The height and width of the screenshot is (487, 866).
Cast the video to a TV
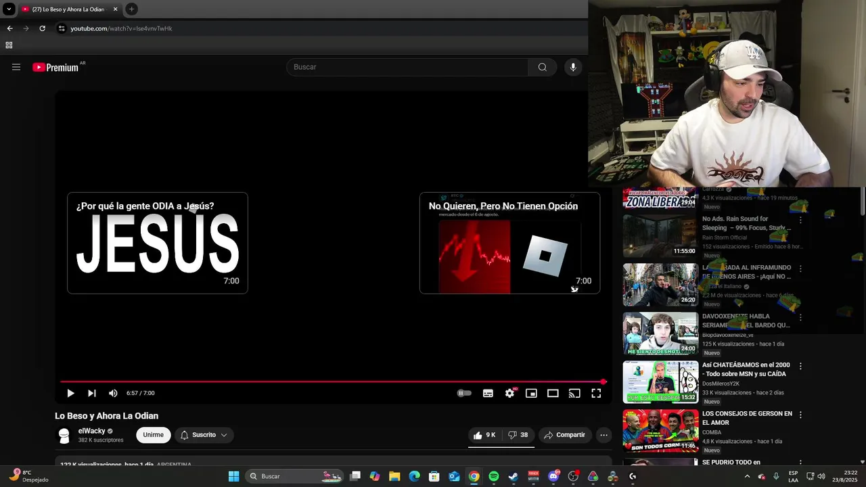pyautogui.click(x=574, y=393)
